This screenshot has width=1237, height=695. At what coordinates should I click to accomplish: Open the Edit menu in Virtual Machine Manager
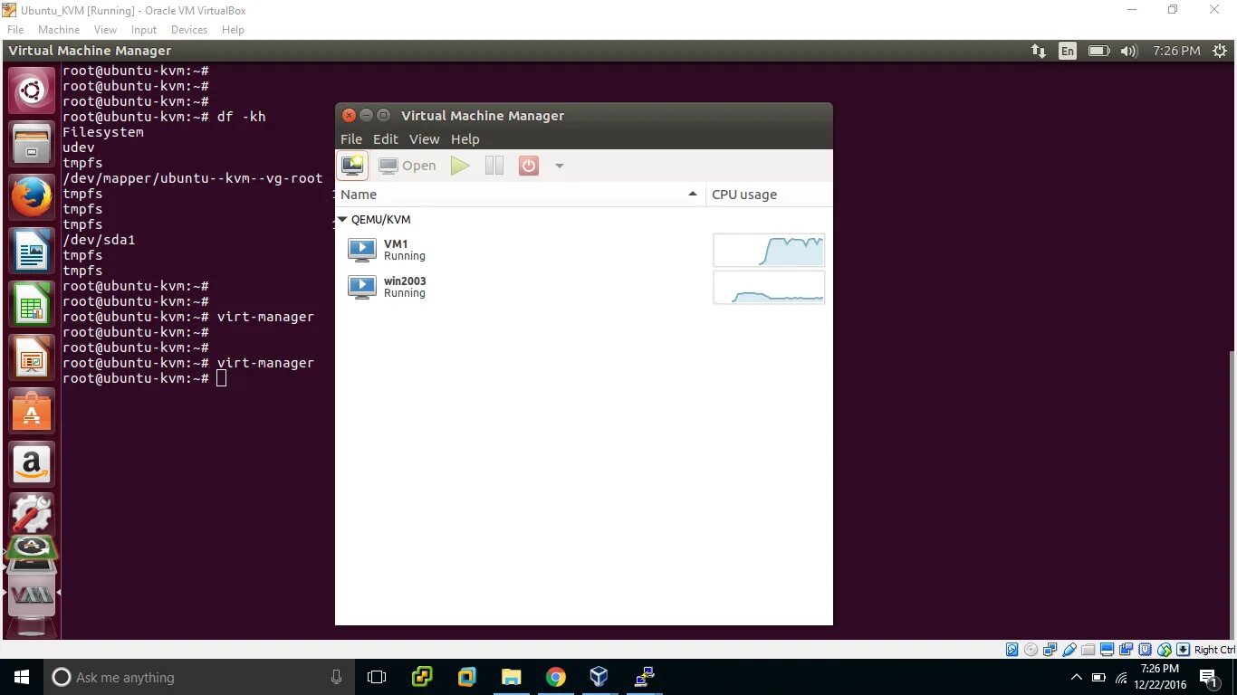[x=386, y=139]
